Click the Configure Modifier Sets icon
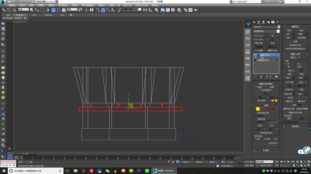 tap(276, 77)
